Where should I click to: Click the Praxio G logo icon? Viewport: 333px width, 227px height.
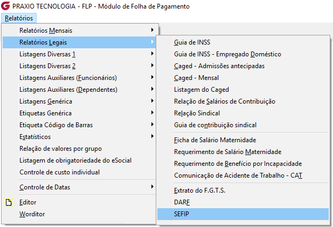pos(5,6)
